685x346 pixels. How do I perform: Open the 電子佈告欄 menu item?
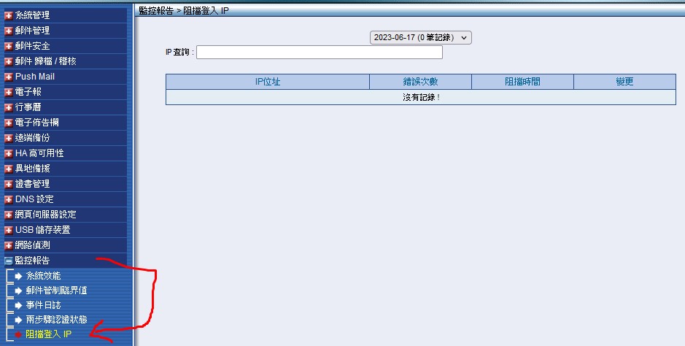click(x=36, y=123)
